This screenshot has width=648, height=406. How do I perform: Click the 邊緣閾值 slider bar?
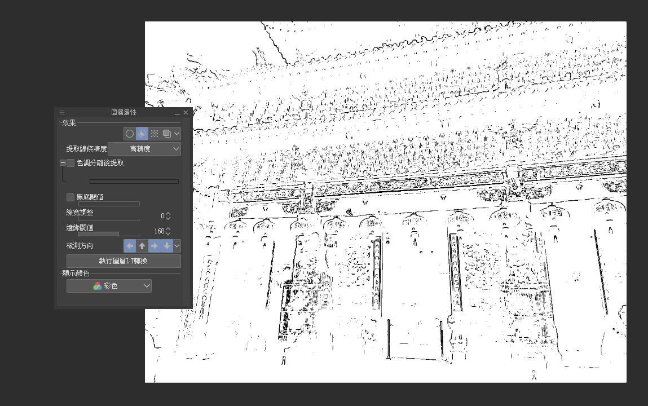point(109,234)
